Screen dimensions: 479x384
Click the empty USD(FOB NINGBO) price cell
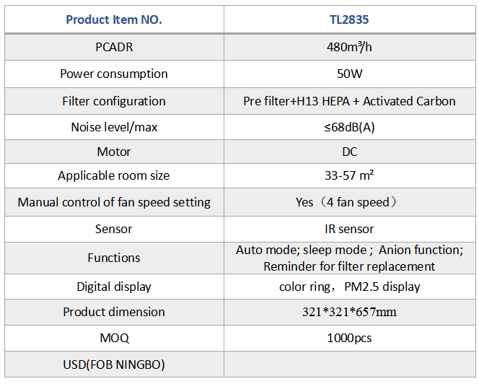click(x=349, y=365)
